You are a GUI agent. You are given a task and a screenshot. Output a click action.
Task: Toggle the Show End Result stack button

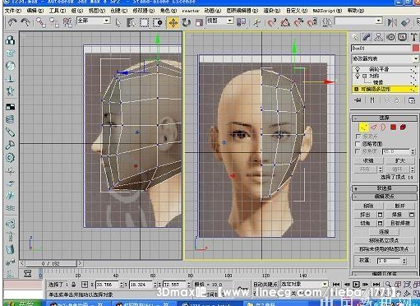coord(372,100)
